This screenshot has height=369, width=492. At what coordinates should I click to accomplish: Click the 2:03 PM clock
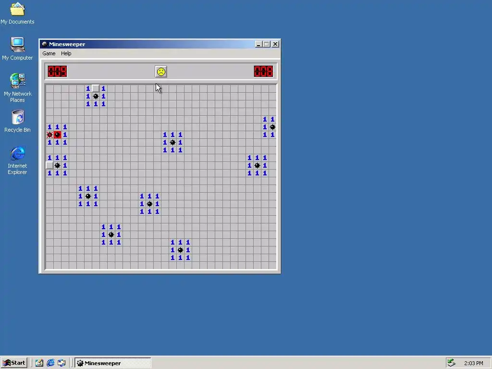(x=473, y=363)
